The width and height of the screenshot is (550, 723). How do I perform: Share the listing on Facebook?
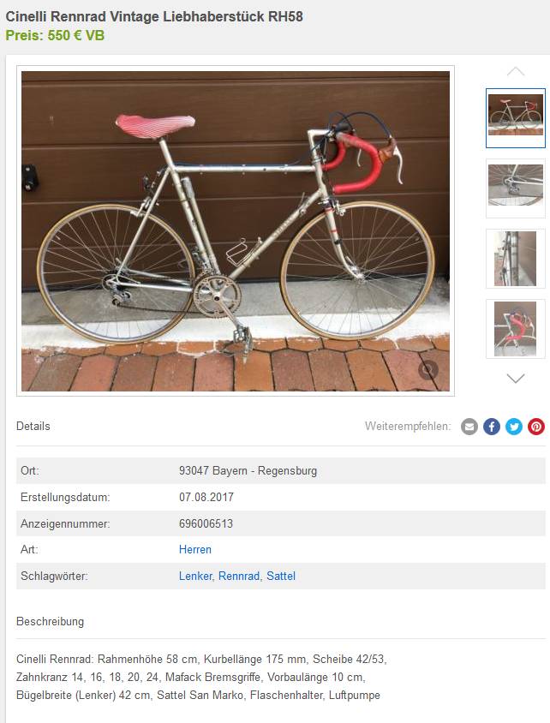click(492, 427)
